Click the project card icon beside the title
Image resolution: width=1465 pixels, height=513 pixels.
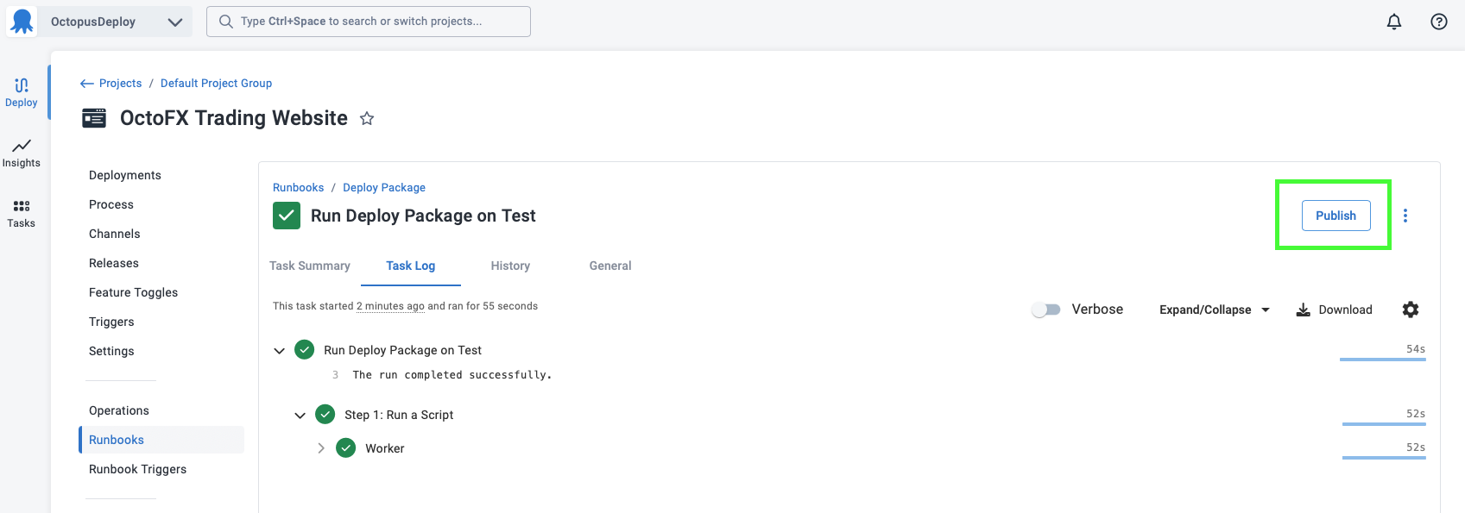coord(94,118)
